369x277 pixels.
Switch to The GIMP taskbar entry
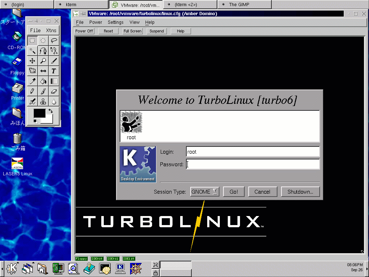[x=245, y=4]
